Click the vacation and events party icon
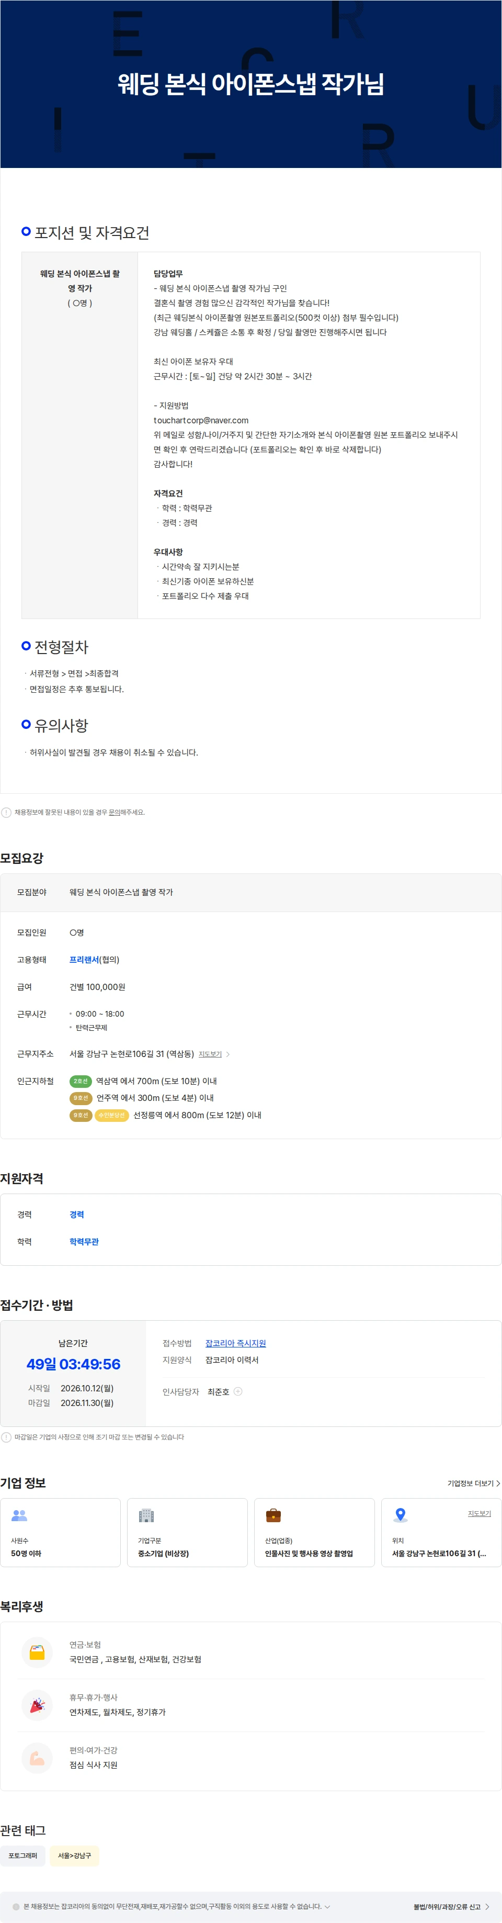The image size is (502, 1923). [x=37, y=1705]
